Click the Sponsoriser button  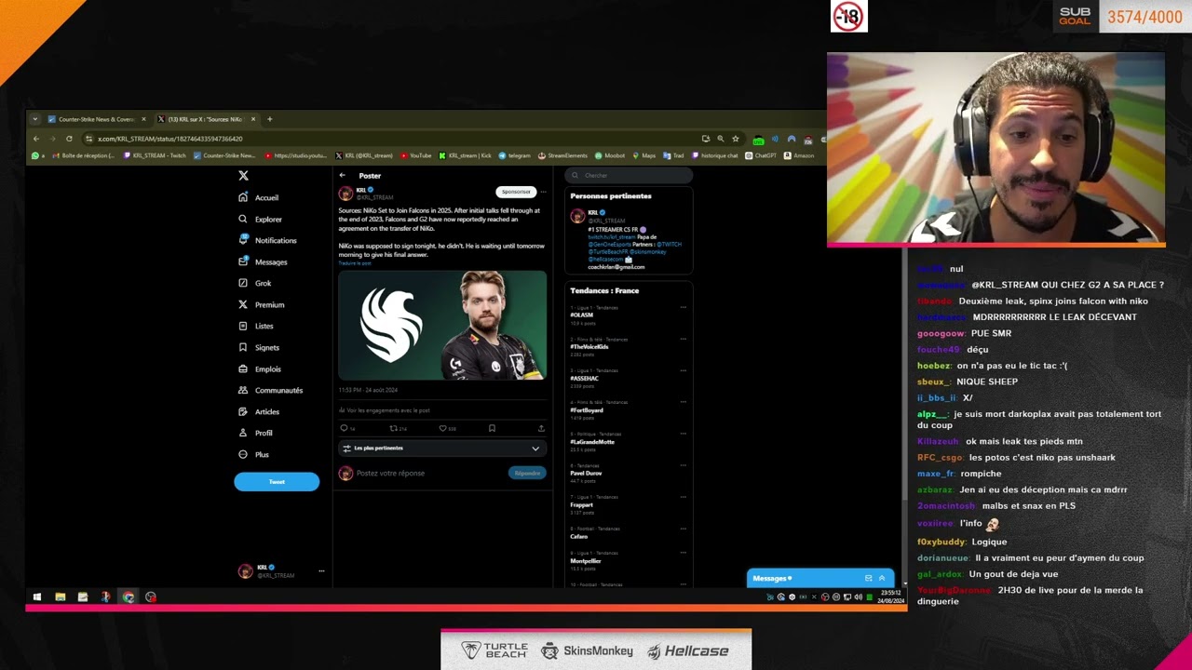tap(516, 192)
